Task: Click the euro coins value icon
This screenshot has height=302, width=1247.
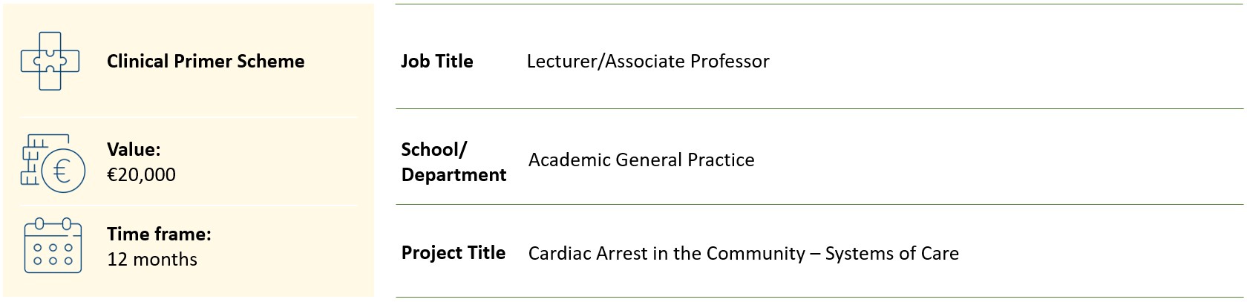Action: 53,163
